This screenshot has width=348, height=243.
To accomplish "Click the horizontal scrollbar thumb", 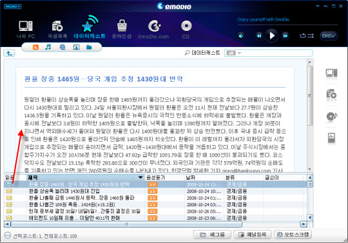I will click(126, 224).
